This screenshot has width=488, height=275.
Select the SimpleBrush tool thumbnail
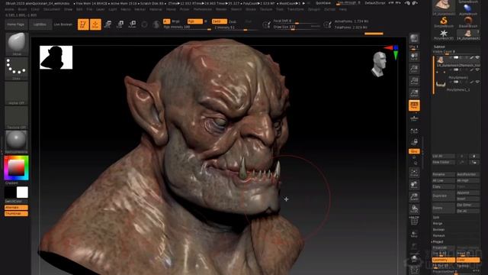[444, 22]
